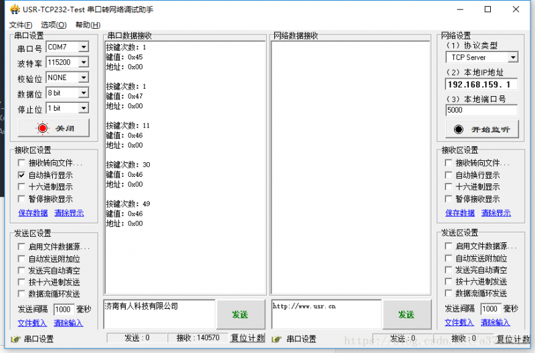Toggle network 接收转向文件 checkbox
The width and height of the screenshot is (535, 353).
tap(449, 163)
